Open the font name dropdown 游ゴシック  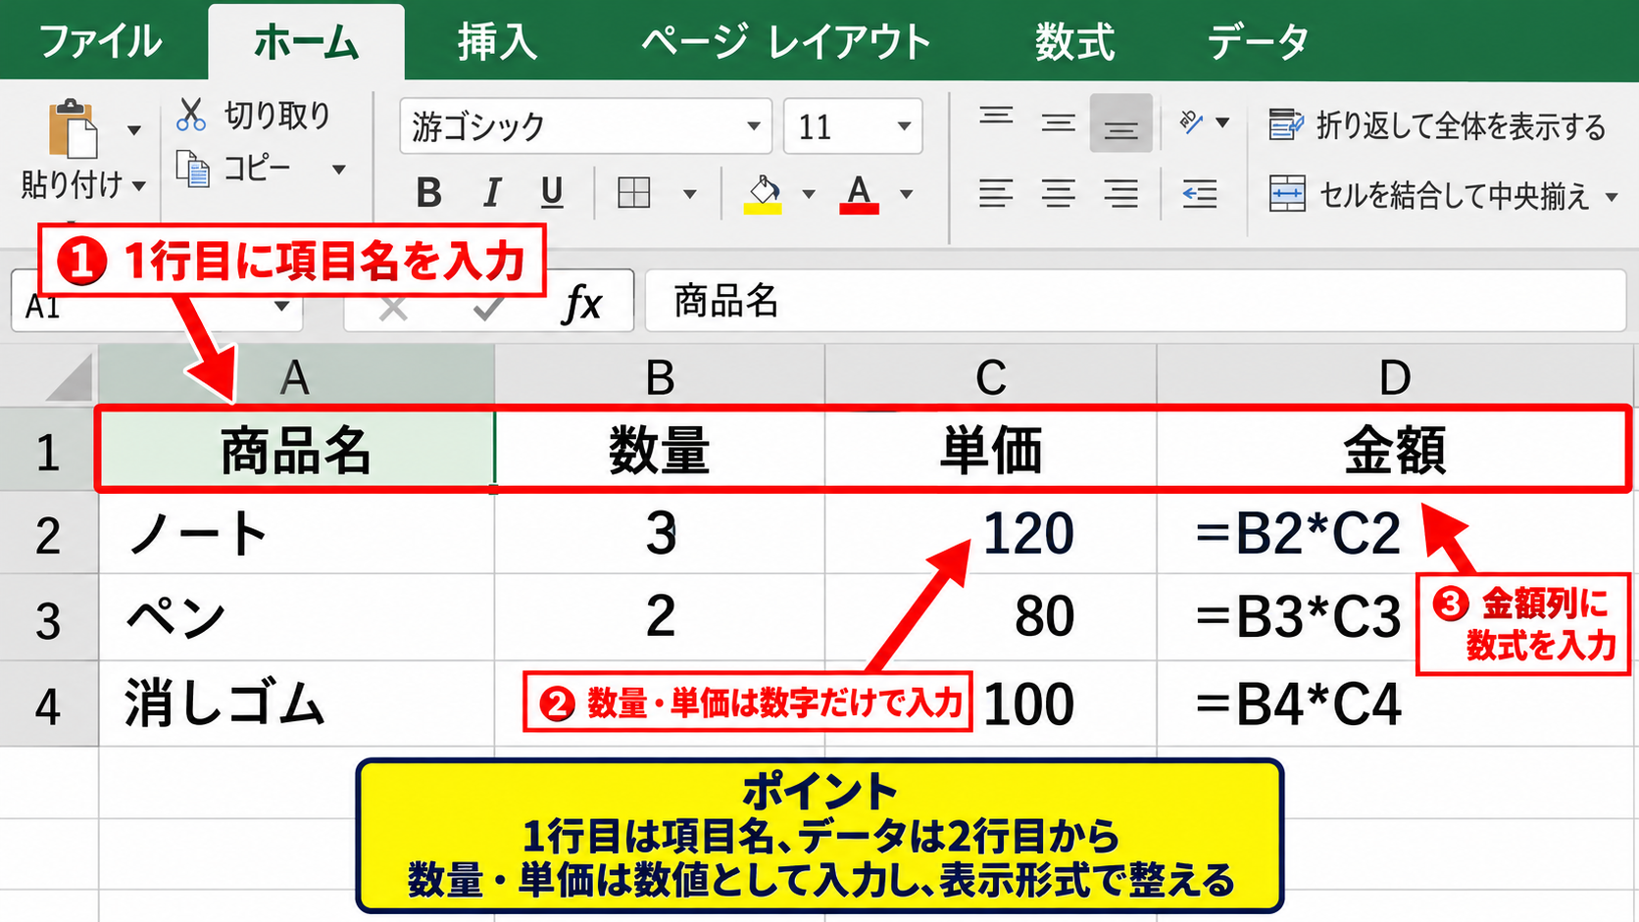click(753, 125)
